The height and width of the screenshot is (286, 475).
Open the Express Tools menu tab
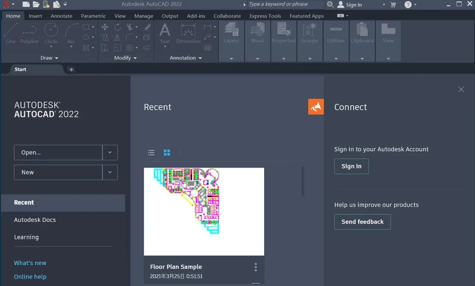pyautogui.click(x=265, y=16)
